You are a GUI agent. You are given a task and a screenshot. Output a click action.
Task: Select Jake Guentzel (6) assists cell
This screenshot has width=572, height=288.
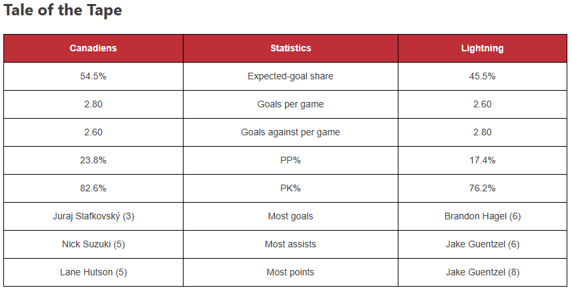[483, 244]
